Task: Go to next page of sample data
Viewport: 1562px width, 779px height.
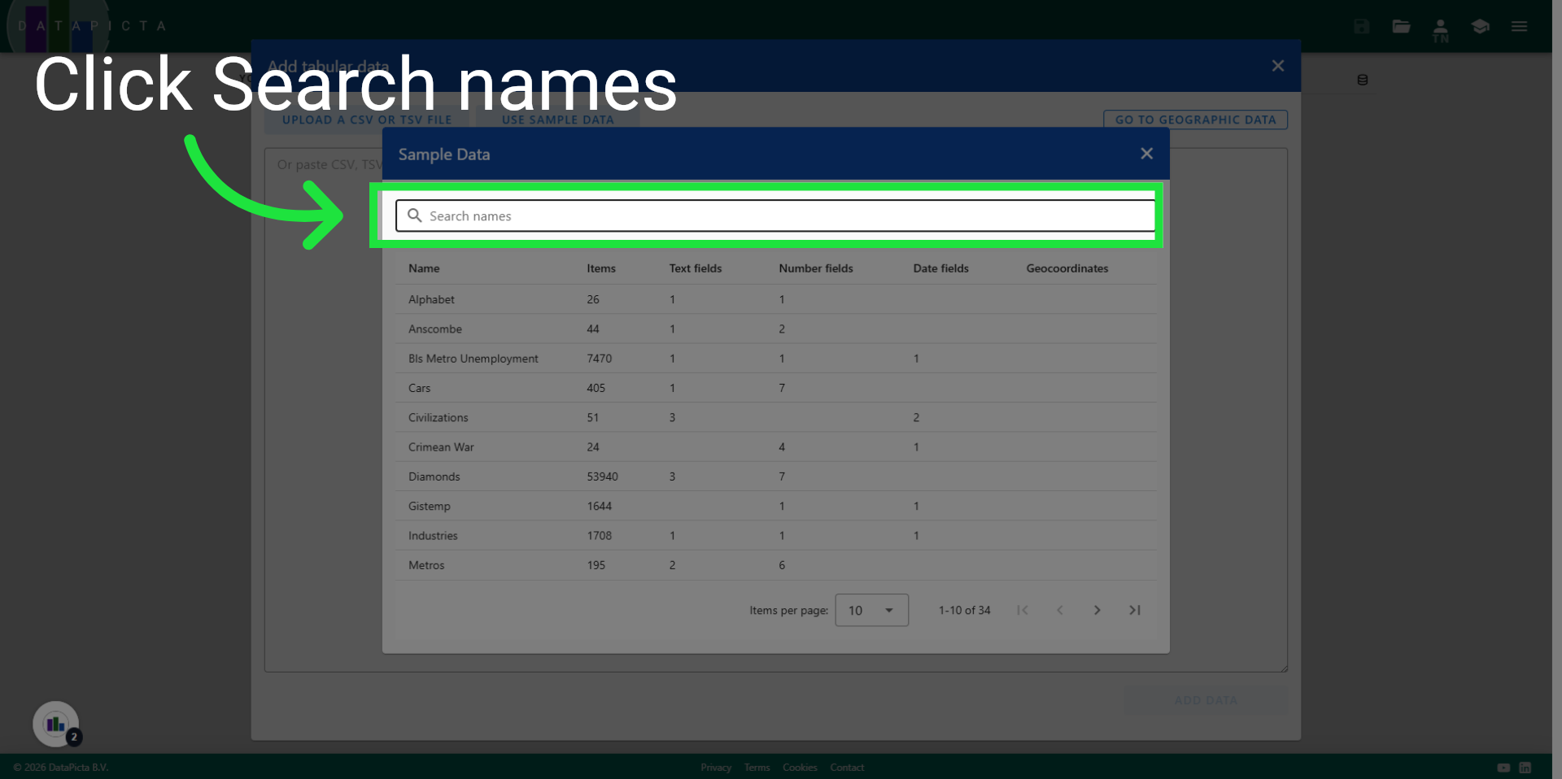Action: [1097, 610]
